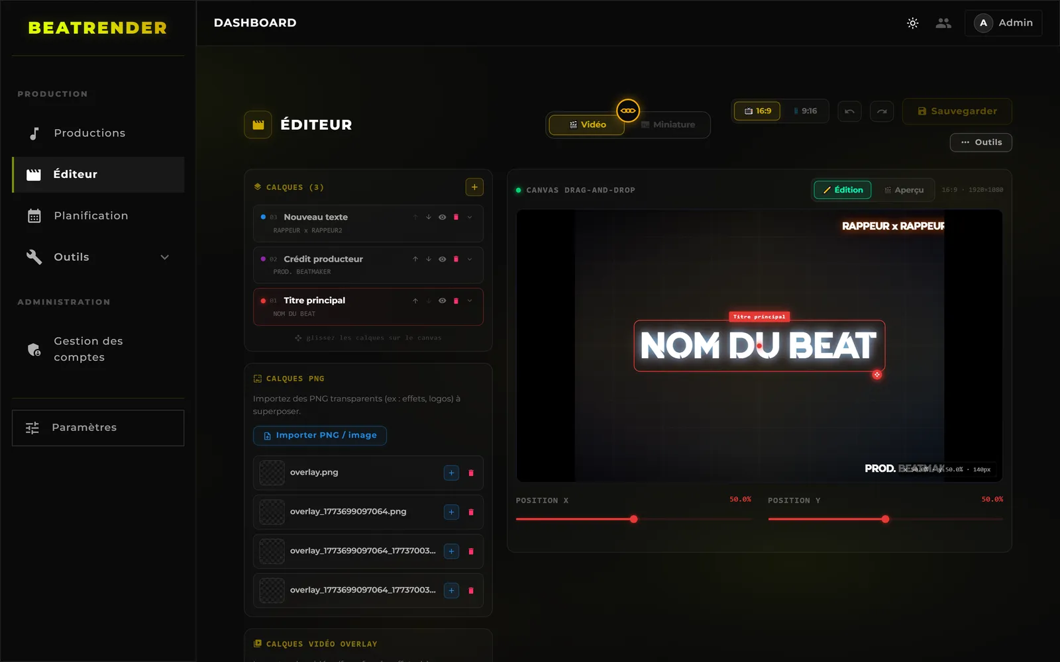Click the Position X slider handle
1060x662 pixels.
pos(634,519)
